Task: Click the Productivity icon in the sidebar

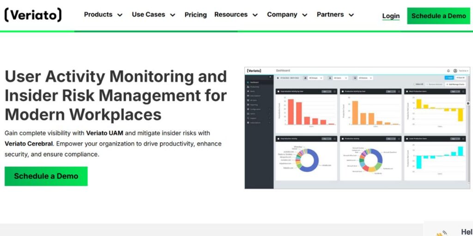Action: coord(248,87)
